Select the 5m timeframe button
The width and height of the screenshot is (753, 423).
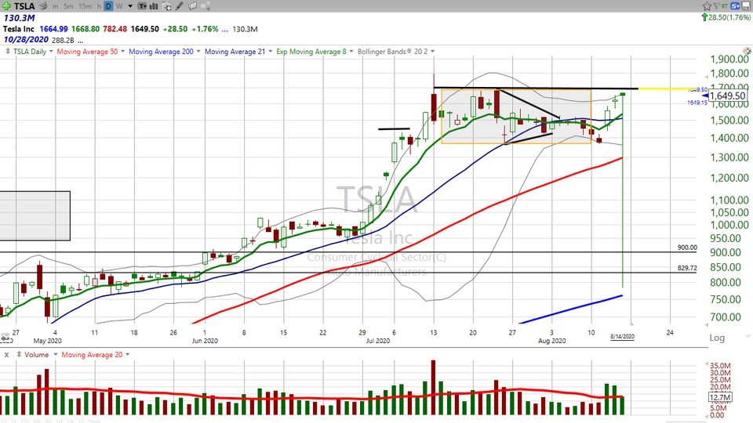68,5
